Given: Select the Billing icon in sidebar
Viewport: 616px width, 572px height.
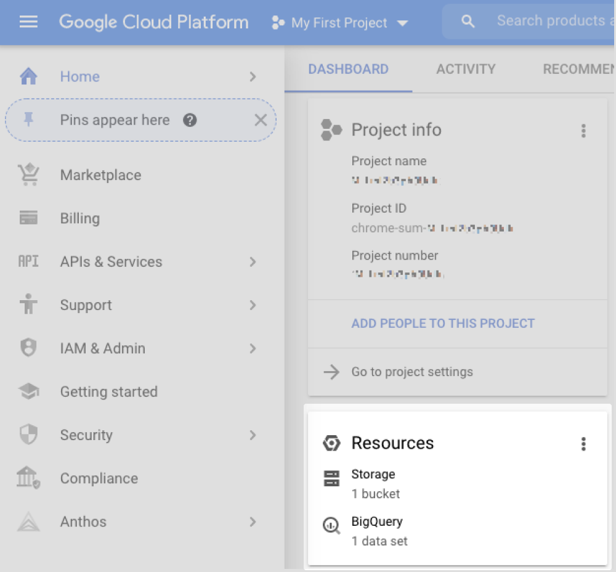Looking at the screenshot, I should click(28, 218).
